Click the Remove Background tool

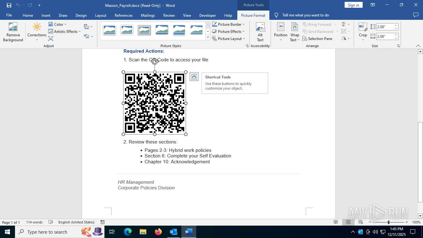pyautogui.click(x=13, y=32)
